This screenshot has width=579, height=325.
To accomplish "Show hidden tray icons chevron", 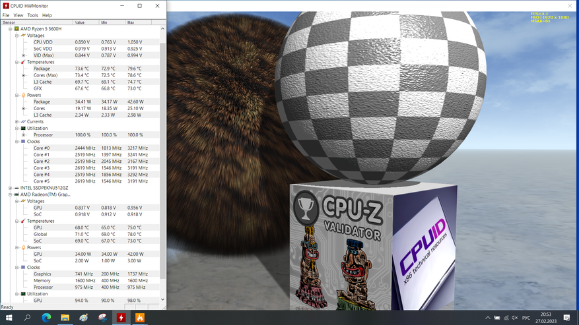I will point(488,318).
